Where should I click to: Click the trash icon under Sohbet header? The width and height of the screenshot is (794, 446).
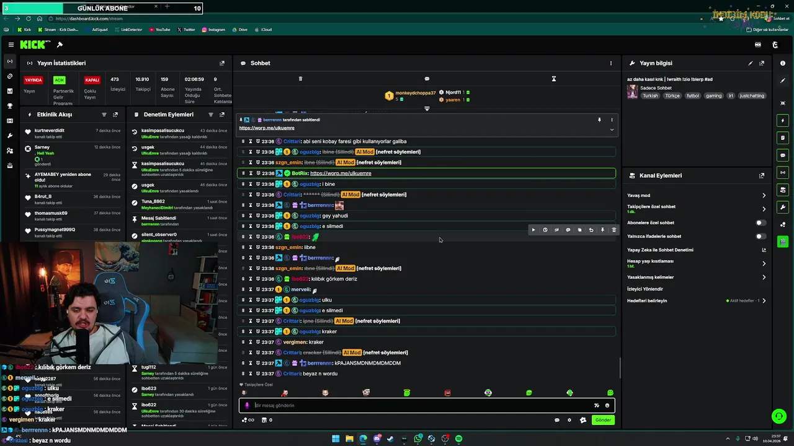[300, 79]
